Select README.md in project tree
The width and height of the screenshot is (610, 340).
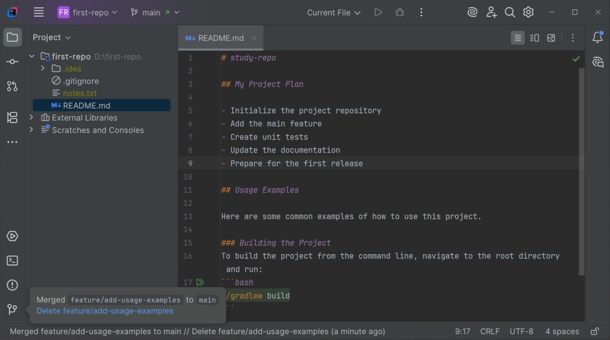(x=101, y=105)
